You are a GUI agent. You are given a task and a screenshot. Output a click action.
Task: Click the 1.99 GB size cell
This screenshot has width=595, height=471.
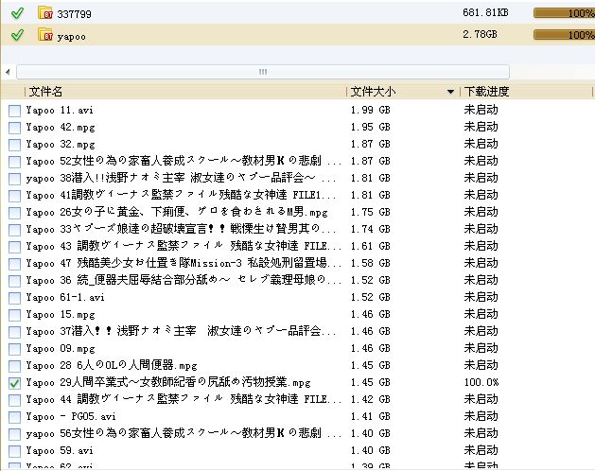(371, 110)
